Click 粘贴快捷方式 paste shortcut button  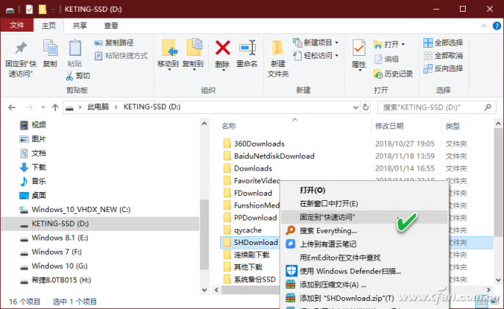[121, 56]
